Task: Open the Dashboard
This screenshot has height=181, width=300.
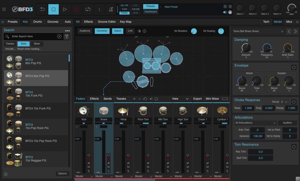Action: pos(150,12)
